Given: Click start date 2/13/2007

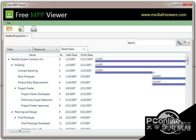Looking at the screenshot, I should coord(71,100).
